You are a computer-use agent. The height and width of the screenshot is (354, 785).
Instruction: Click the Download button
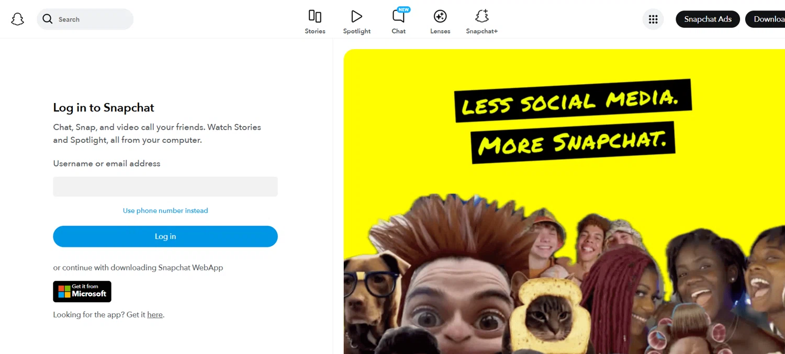[x=766, y=19]
